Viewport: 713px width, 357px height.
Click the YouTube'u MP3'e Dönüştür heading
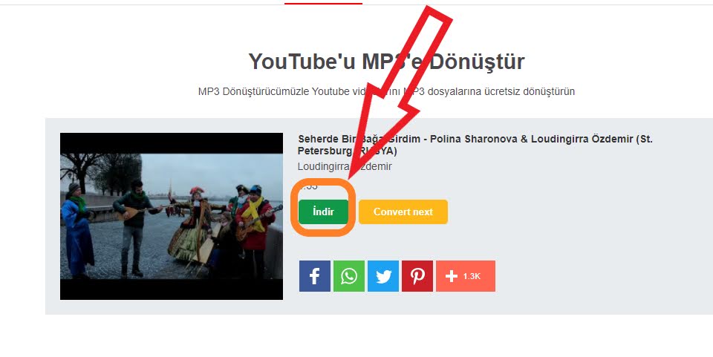pyautogui.click(x=386, y=62)
